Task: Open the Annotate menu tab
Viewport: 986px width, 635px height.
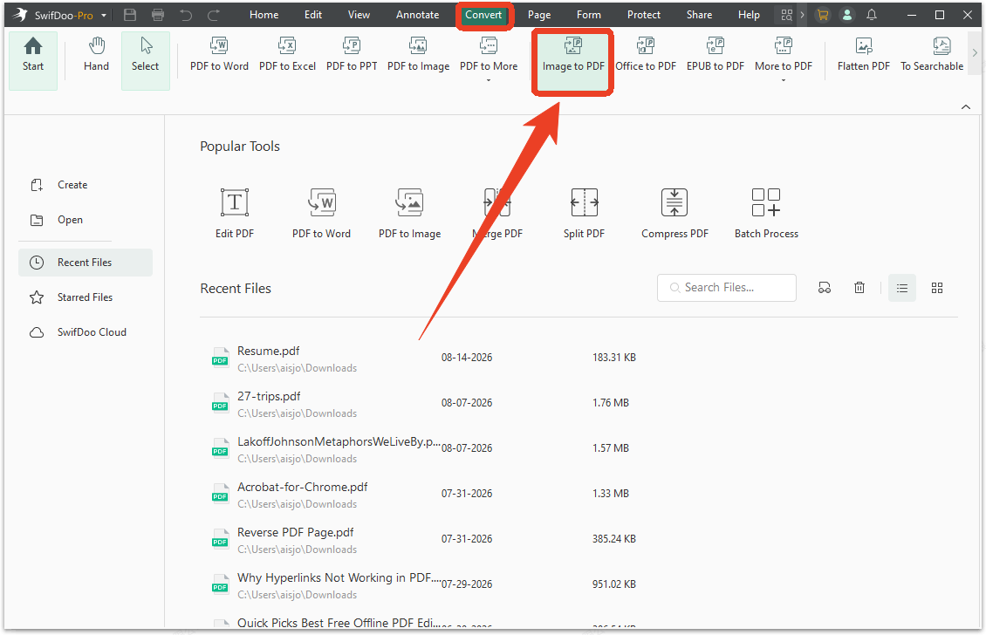Action: pos(418,15)
